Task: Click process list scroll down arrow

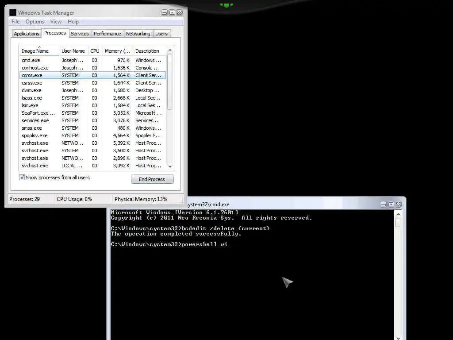Action: pyautogui.click(x=170, y=166)
